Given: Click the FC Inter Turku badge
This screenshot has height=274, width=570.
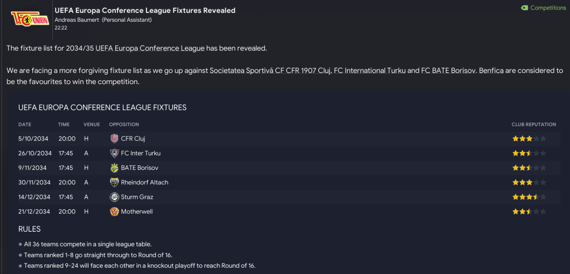Looking at the screenshot, I should (x=115, y=153).
